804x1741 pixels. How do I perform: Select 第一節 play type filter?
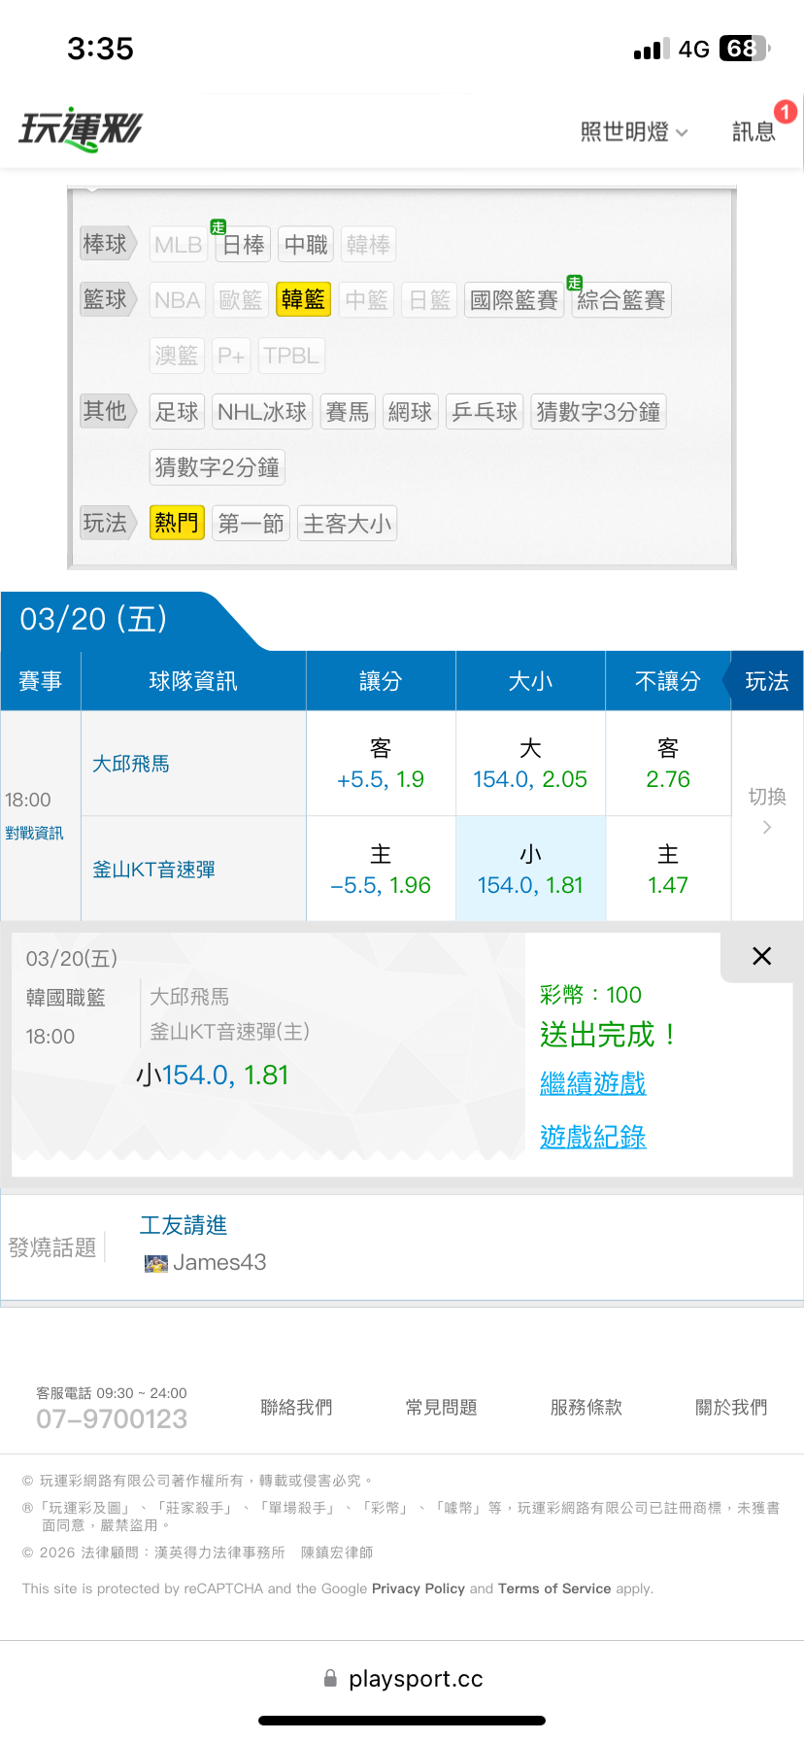pos(251,524)
